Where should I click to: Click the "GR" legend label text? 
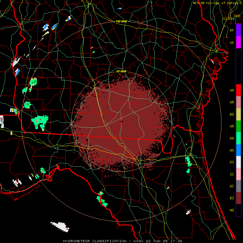pos(232,102)
